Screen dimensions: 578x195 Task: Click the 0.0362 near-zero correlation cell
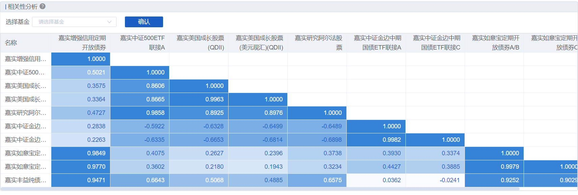click(391, 180)
